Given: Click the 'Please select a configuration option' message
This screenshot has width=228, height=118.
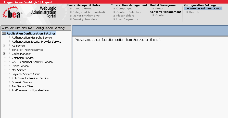Looking at the screenshot, I should (118, 40).
